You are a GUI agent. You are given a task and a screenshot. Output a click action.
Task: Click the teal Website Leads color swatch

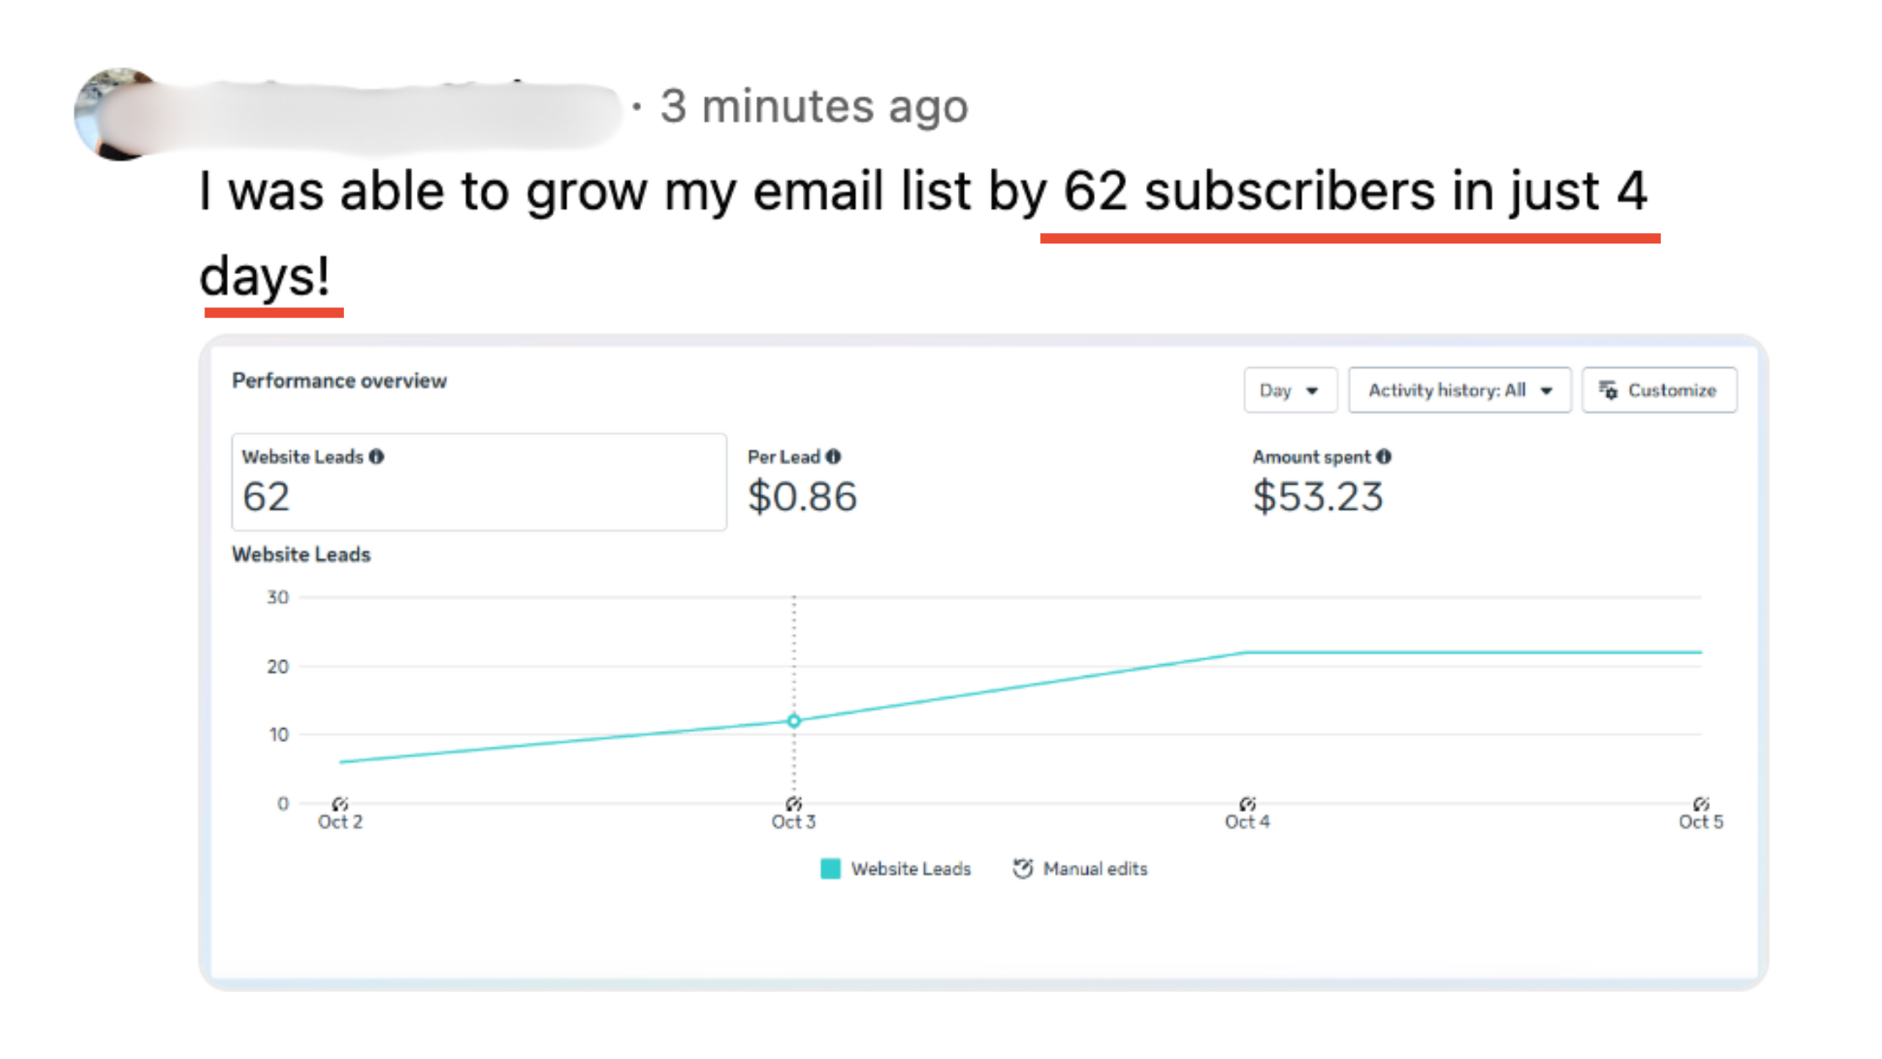coord(830,869)
